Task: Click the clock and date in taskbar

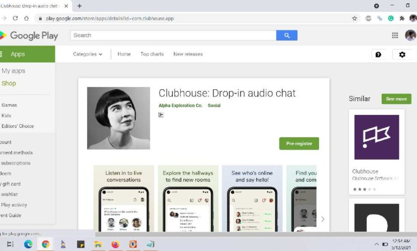Action: [401, 244]
